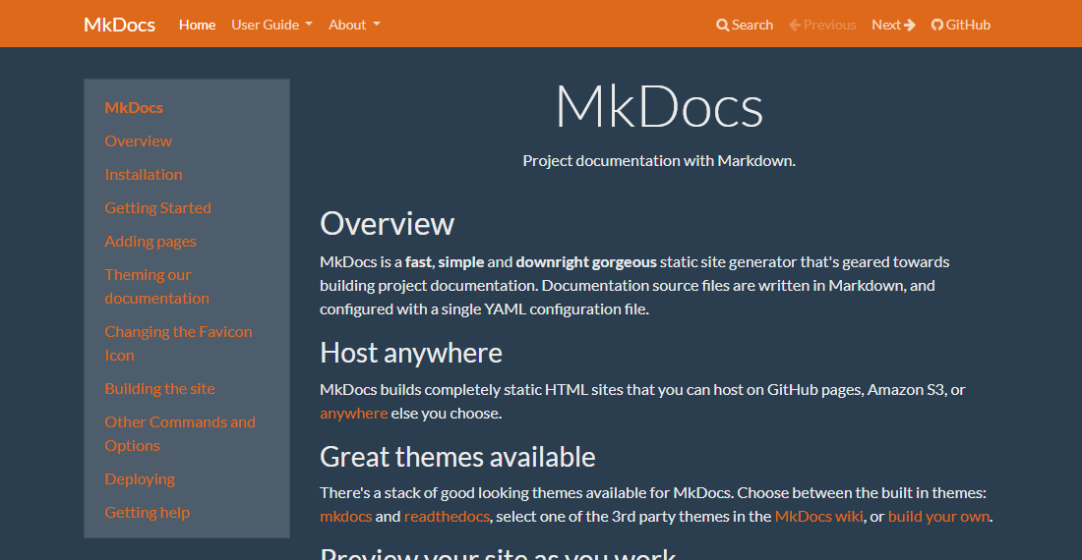Click the large MkDocs page title
Viewport: 1082px width, 560px height.
[x=659, y=107]
